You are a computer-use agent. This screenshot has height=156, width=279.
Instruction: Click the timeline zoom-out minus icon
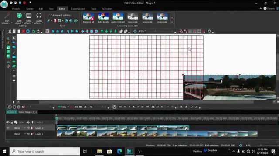14,107
